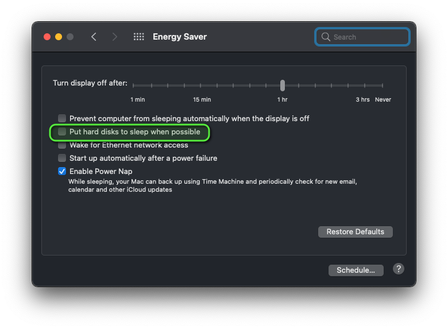Click the 15 min slider label
This screenshot has width=448, height=329.
coord(202,100)
